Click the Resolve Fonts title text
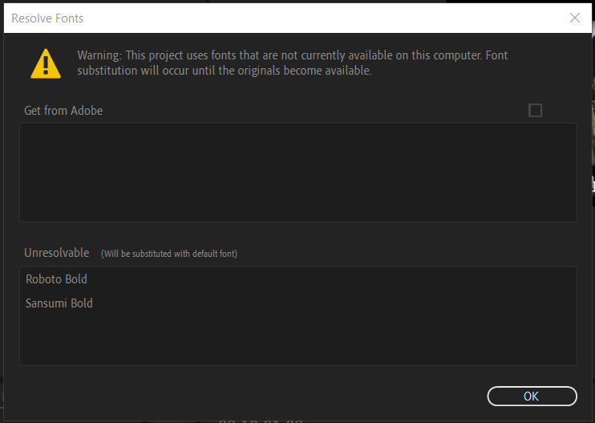The image size is (595, 423). pyautogui.click(x=47, y=18)
